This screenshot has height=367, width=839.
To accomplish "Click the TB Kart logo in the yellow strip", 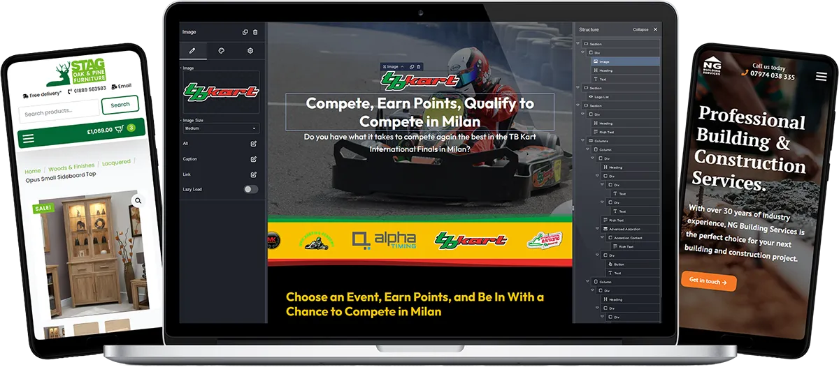I will (x=471, y=241).
